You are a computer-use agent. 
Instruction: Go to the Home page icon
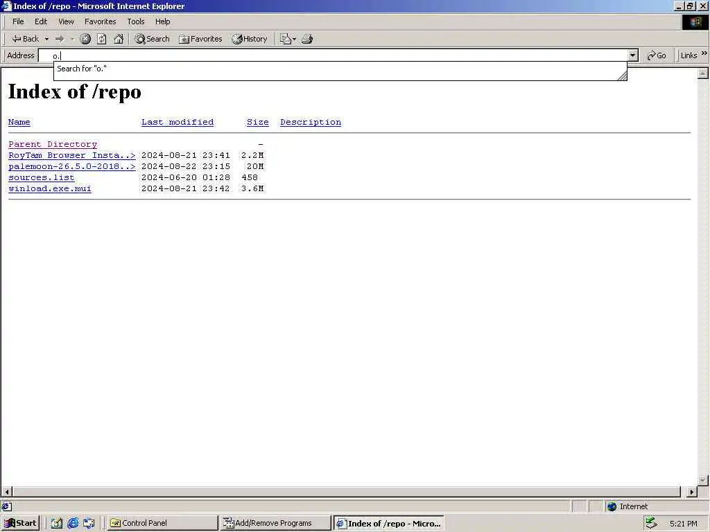coord(119,39)
